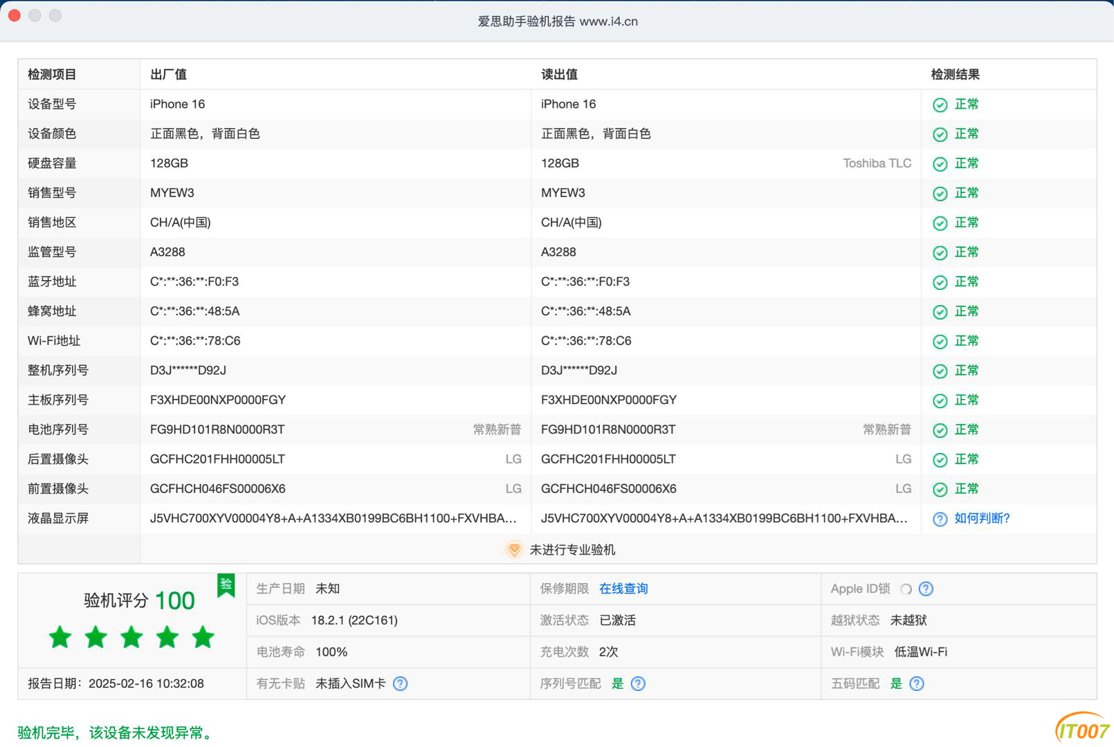Screen dimensions: 1114x747
Task: Click the 检测项目 column header
Action: [52, 74]
